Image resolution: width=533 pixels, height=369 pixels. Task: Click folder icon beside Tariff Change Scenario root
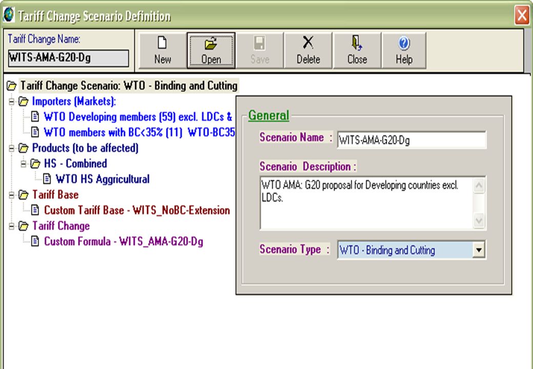[x=12, y=86]
